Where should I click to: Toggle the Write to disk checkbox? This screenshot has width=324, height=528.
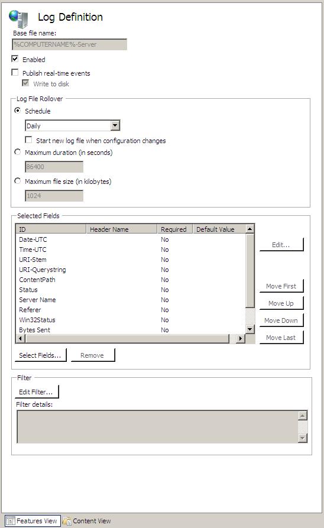click(x=25, y=83)
